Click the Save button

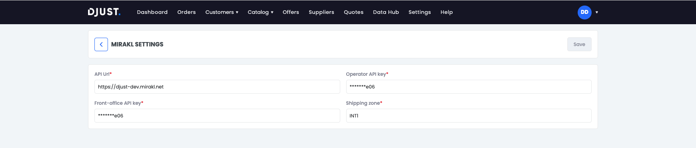(579, 44)
